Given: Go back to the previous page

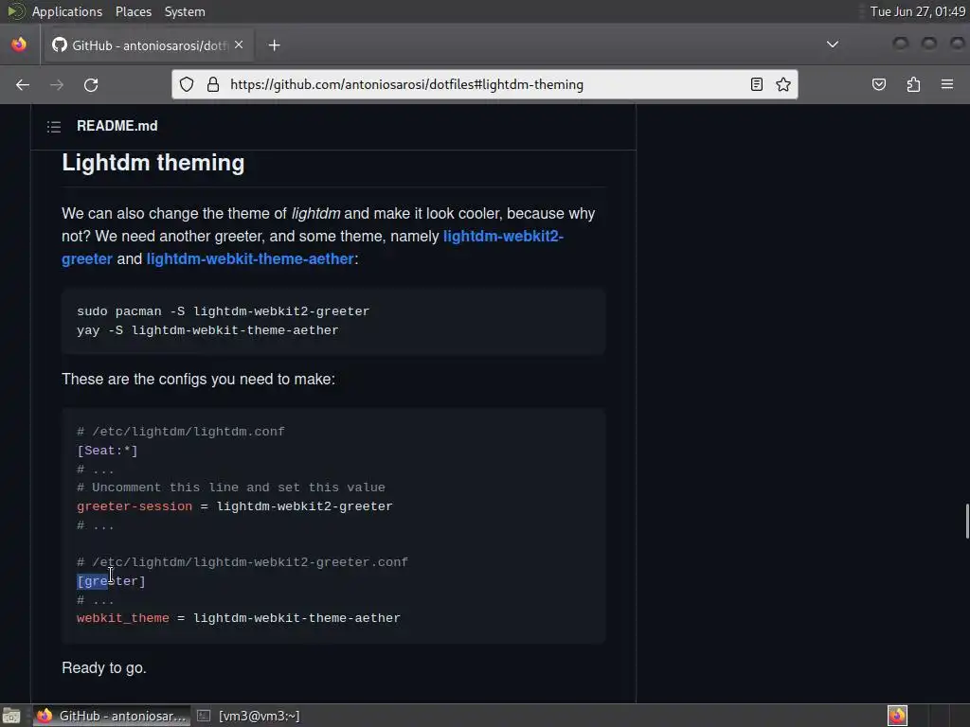Looking at the screenshot, I should pos(23,84).
